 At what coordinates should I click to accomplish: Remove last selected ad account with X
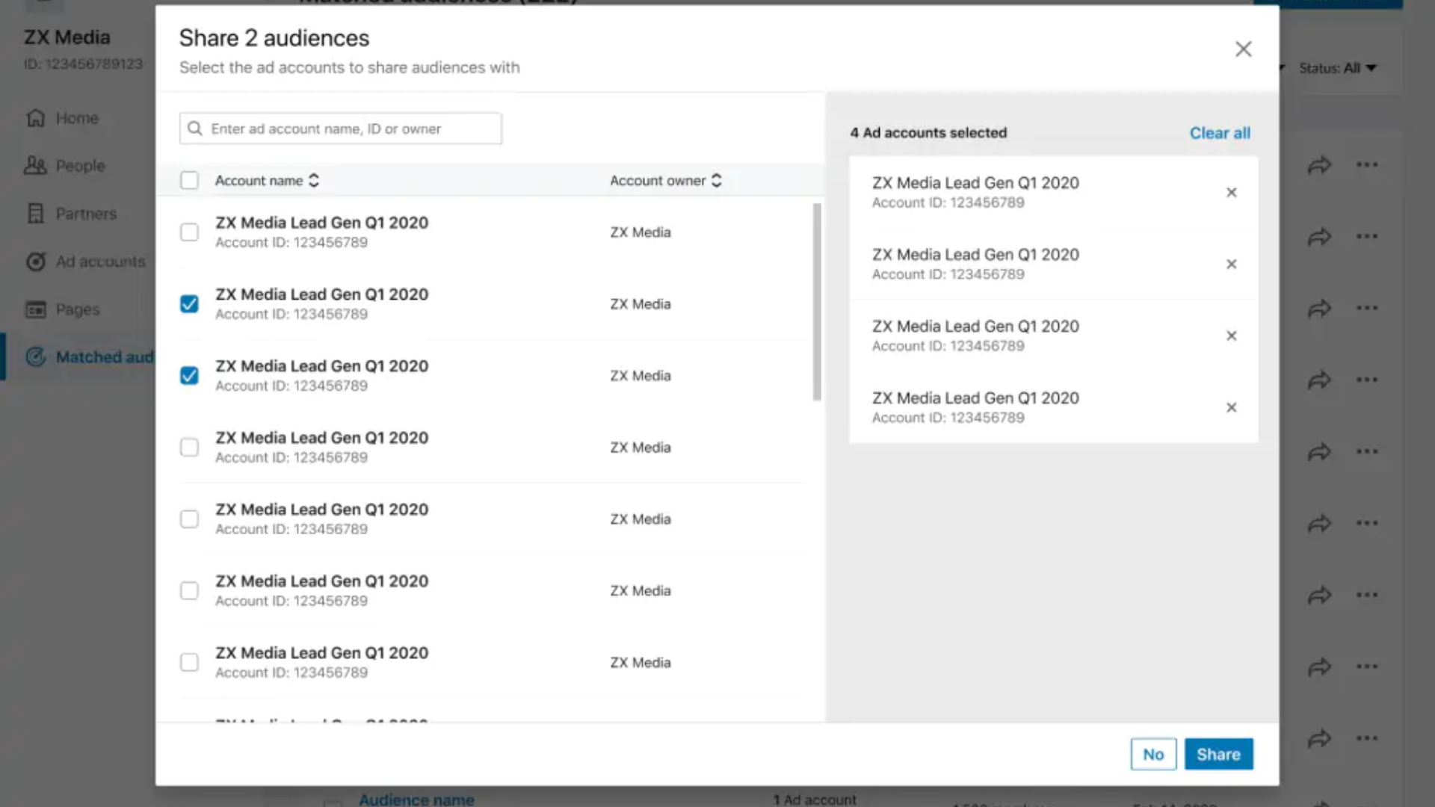(x=1231, y=408)
